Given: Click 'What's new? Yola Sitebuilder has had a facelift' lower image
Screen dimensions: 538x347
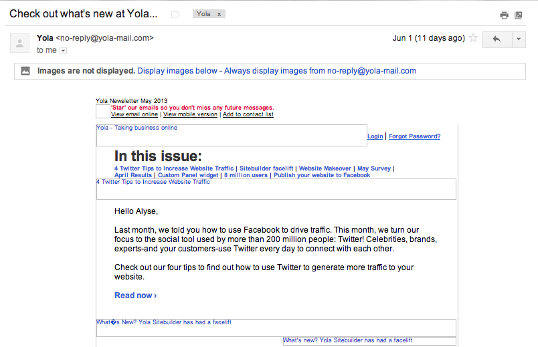Looking at the screenshot, I should [x=369, y=341].
